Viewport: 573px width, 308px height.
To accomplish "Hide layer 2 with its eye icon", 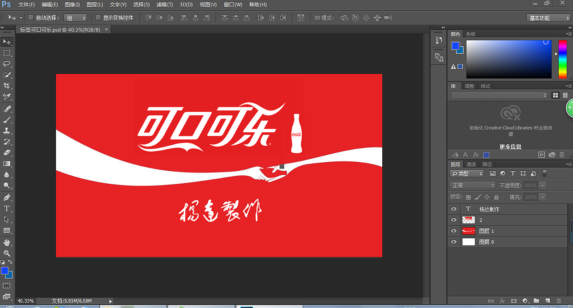I will 454,220.
